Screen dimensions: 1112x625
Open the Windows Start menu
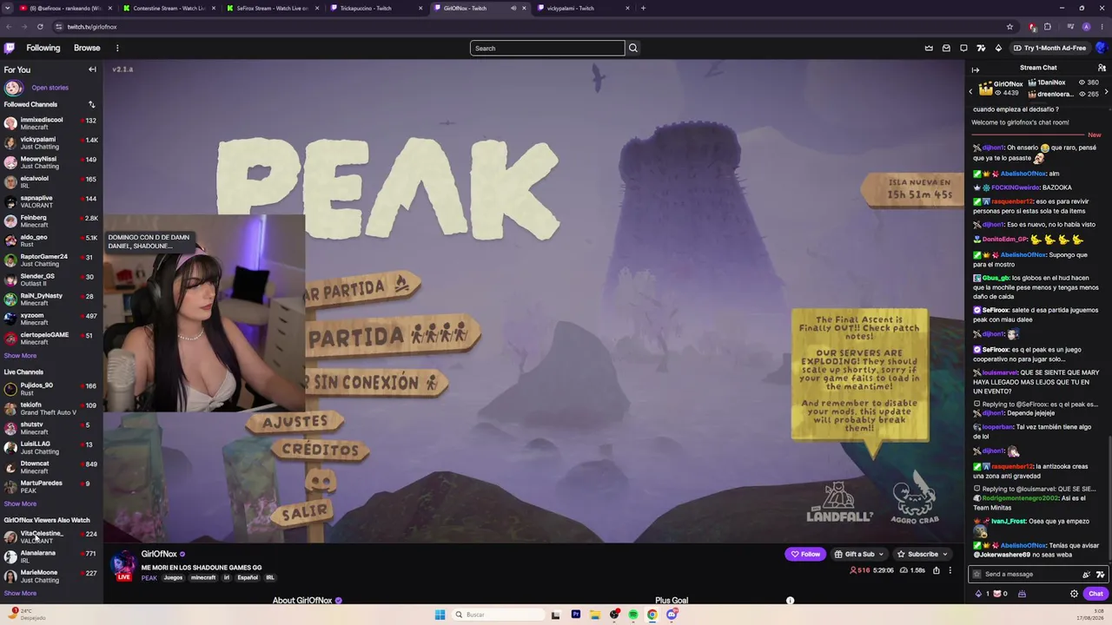(x=440, y=615)
